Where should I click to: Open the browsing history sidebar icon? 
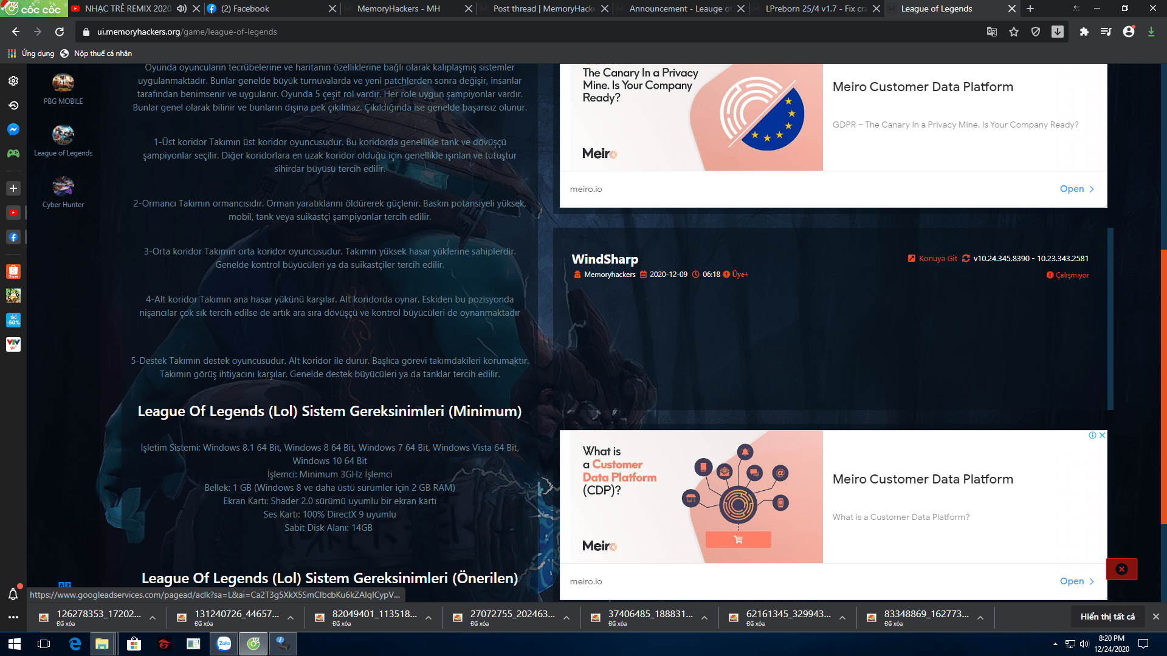(13, 105)
